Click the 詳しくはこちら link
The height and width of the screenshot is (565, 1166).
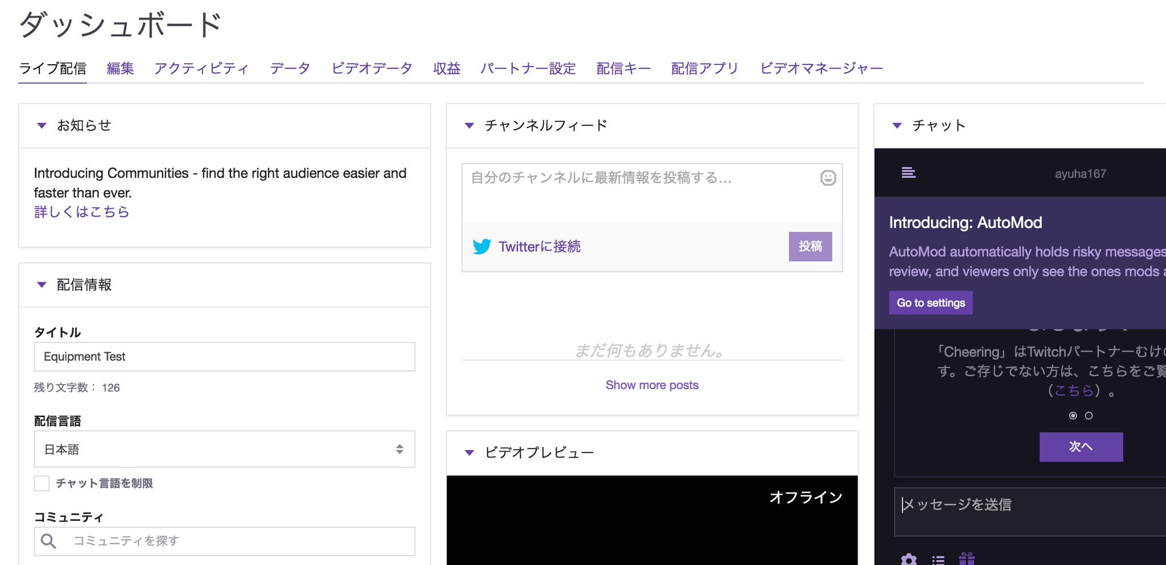coord(81,212)
